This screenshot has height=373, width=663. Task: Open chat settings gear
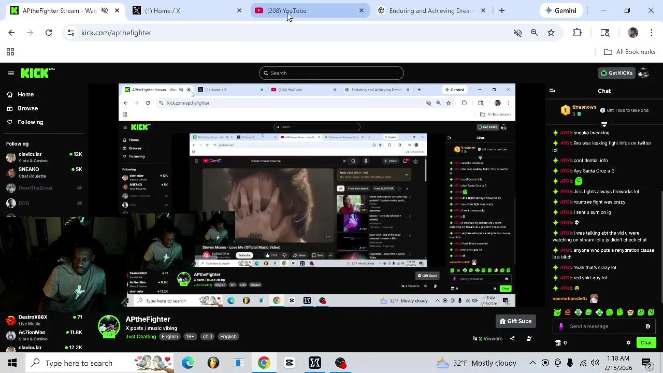click(628, 342)
